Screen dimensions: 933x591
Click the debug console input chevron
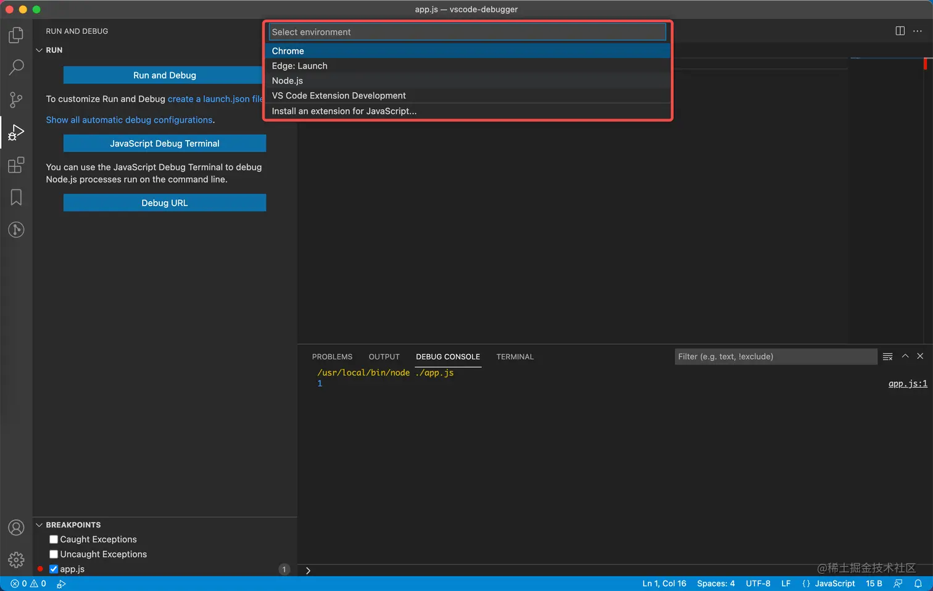pyautogui.click(x=308, y=571)
